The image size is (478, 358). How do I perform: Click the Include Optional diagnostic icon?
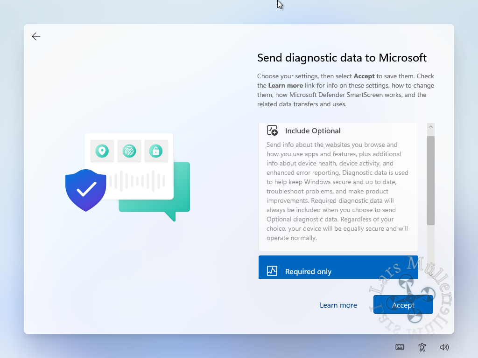(272, 131)
